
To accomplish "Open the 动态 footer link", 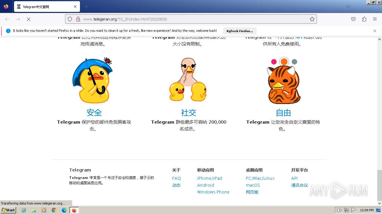I will (176, 185).
